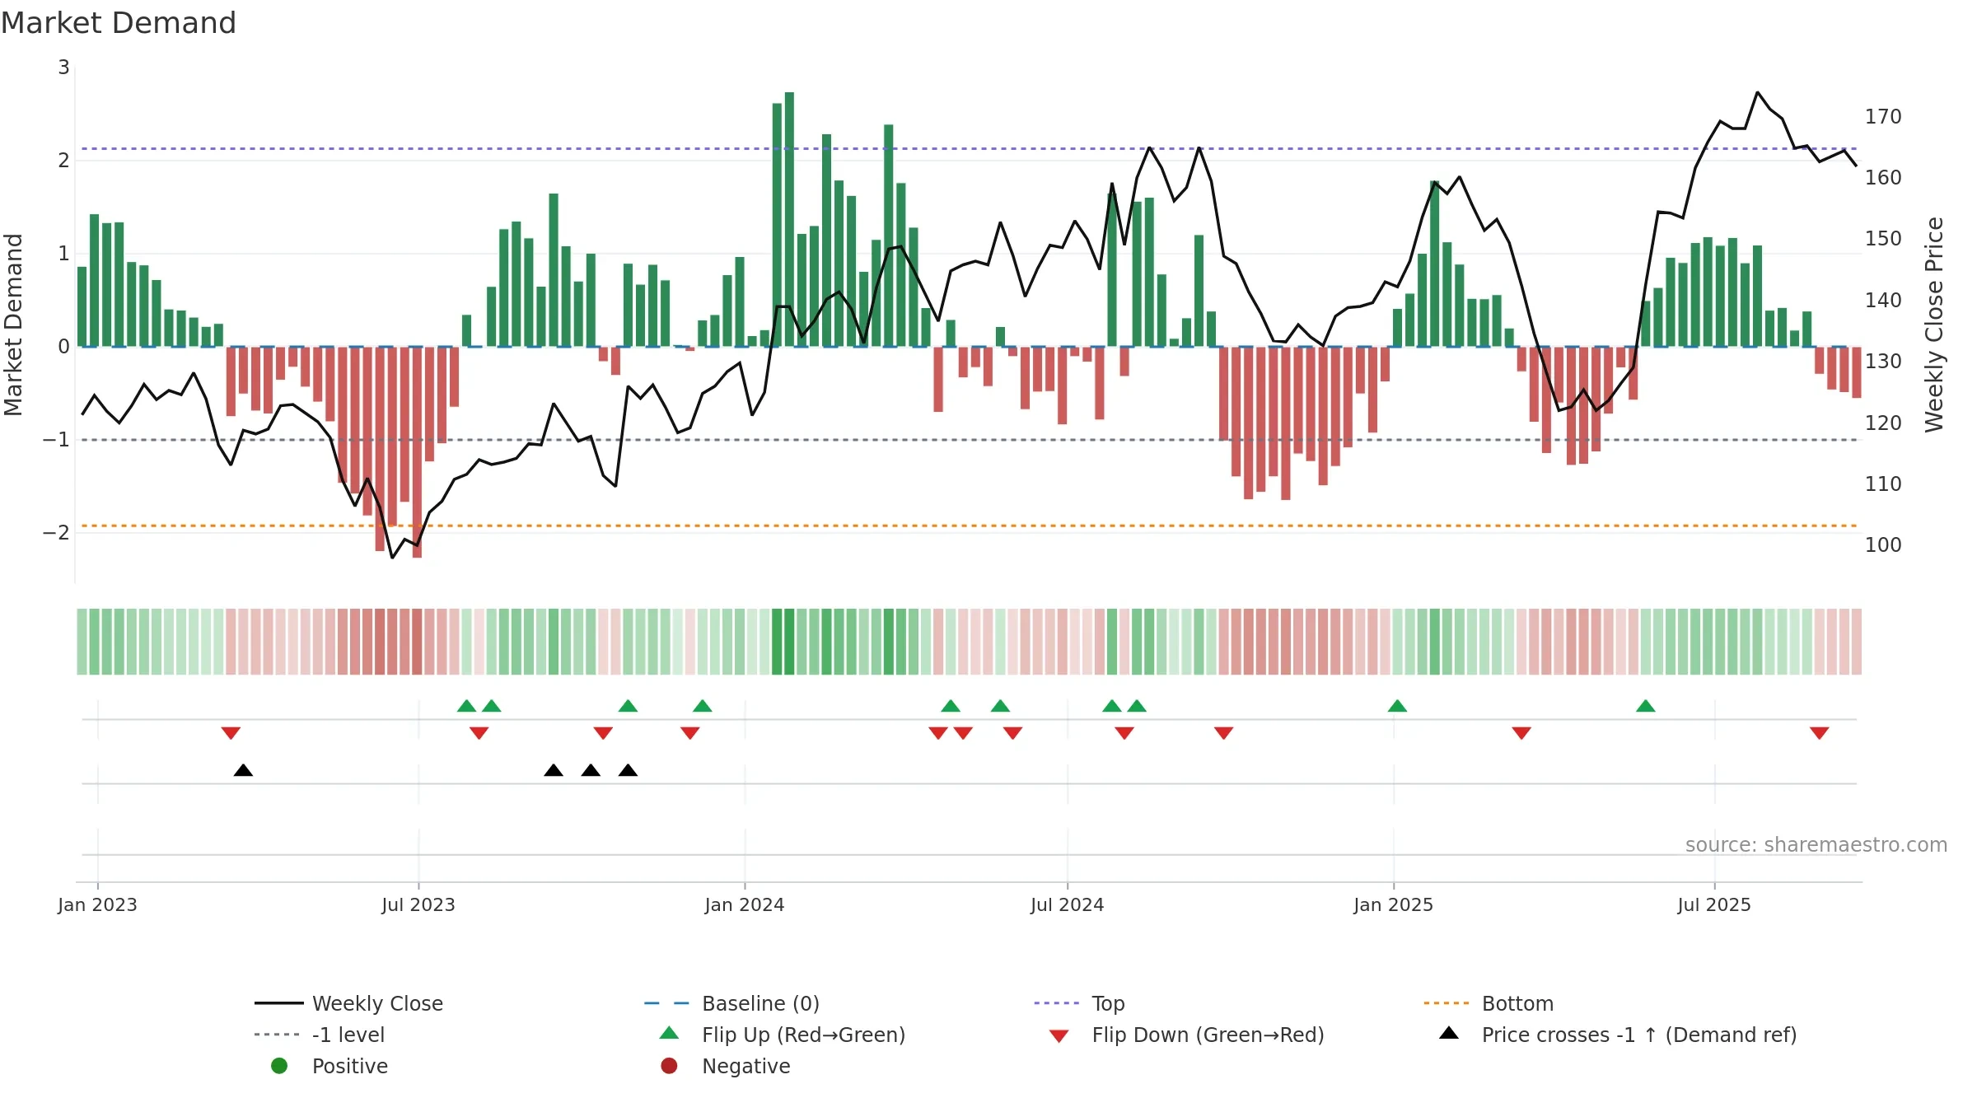This screenshot has width=1977, height=1112.
Task: Select the 'Top' legend label
Action: coord(1108,1003)
